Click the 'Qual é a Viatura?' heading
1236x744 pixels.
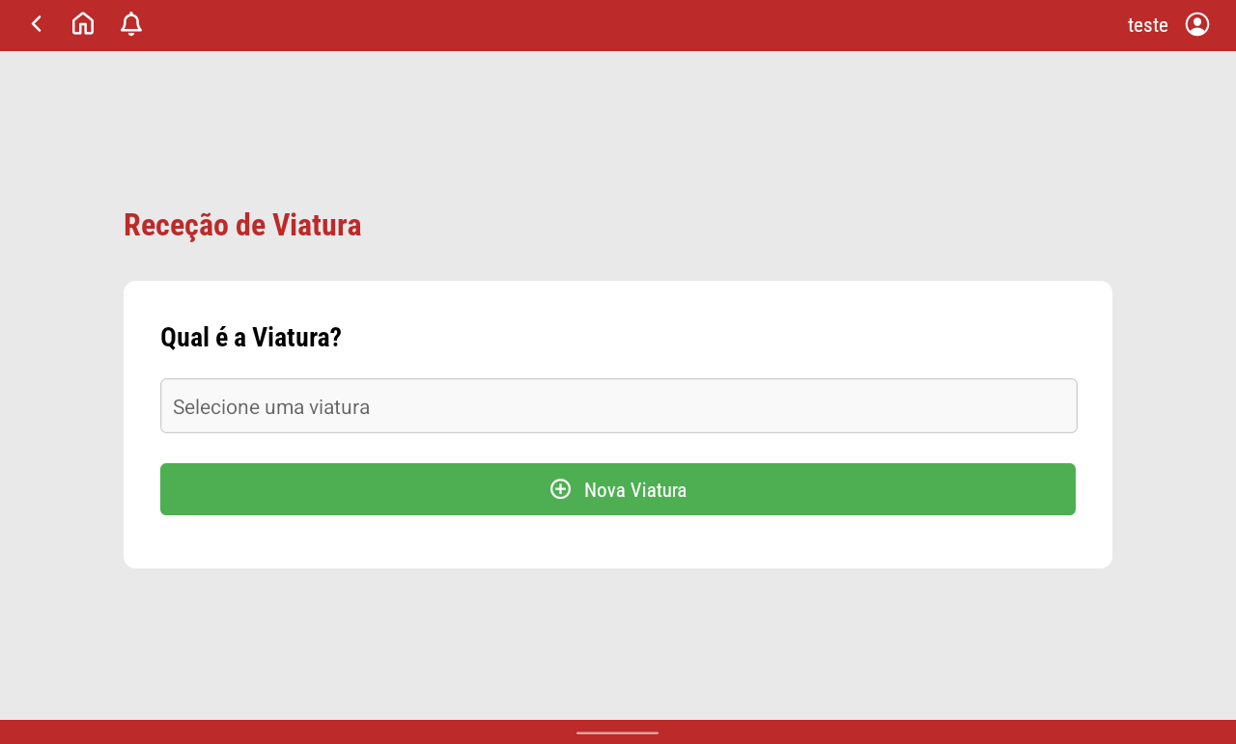point(251,338)
